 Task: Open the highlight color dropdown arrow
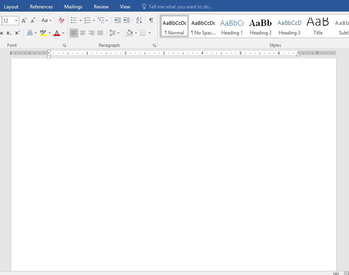click(50, 33)
